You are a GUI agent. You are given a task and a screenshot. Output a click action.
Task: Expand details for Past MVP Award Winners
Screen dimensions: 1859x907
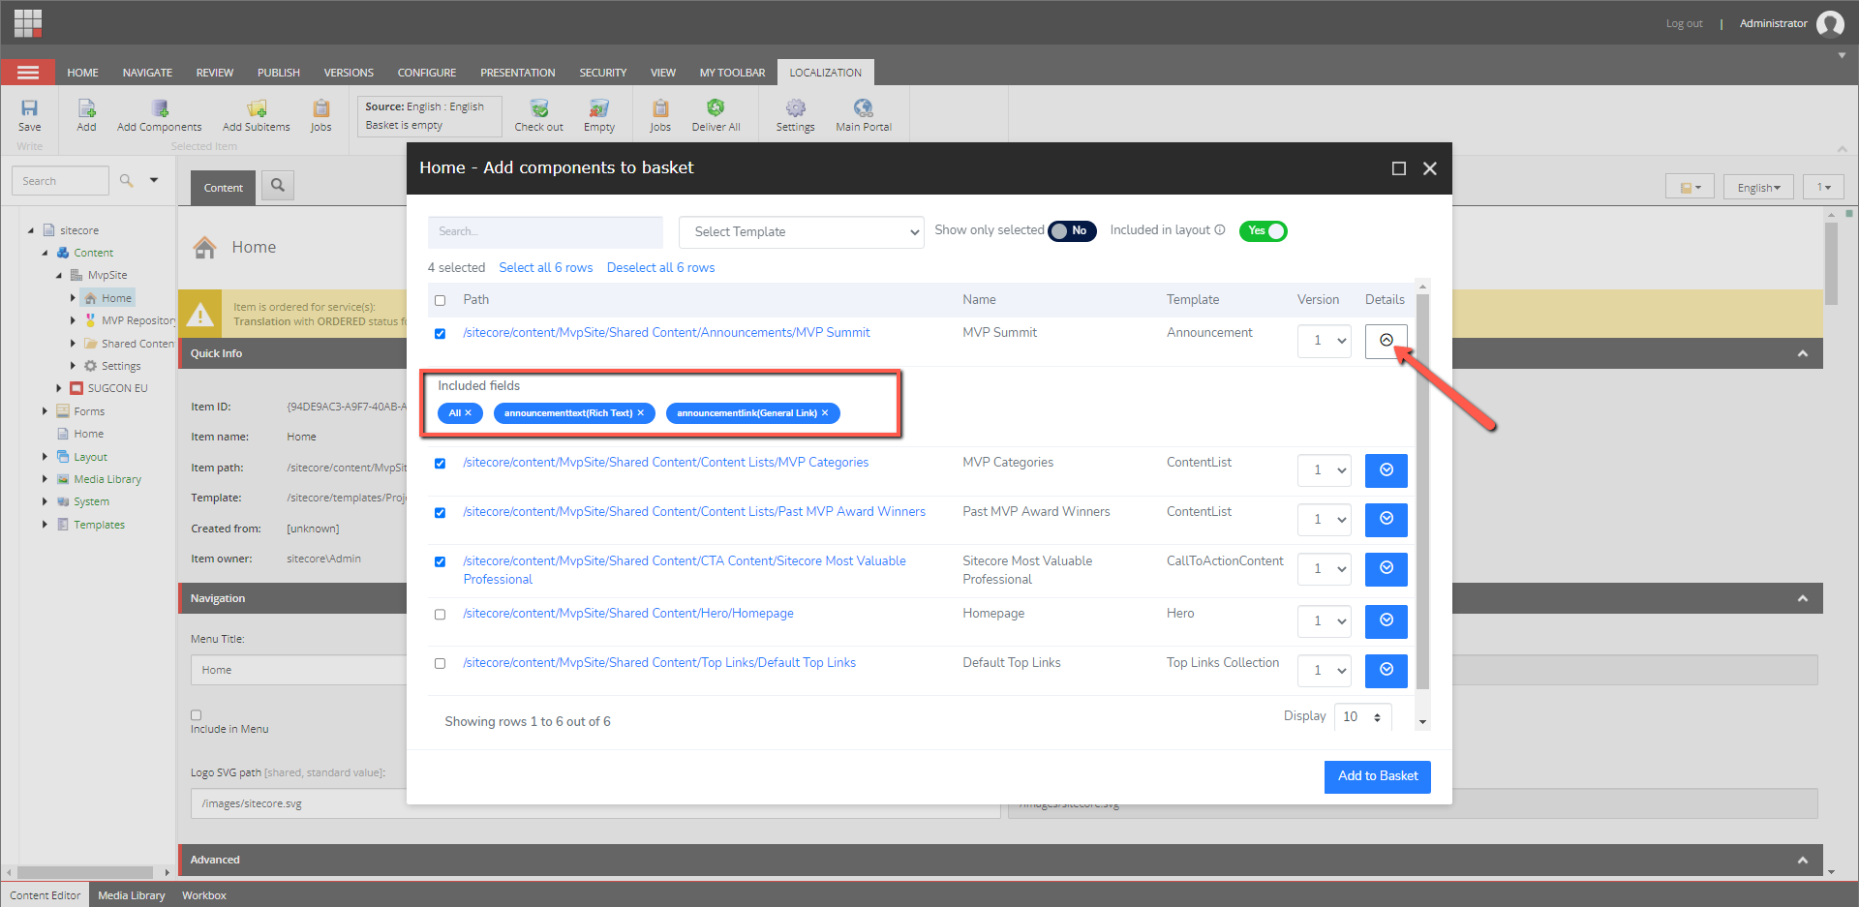pyautogui.click(x=1387, y=520)
